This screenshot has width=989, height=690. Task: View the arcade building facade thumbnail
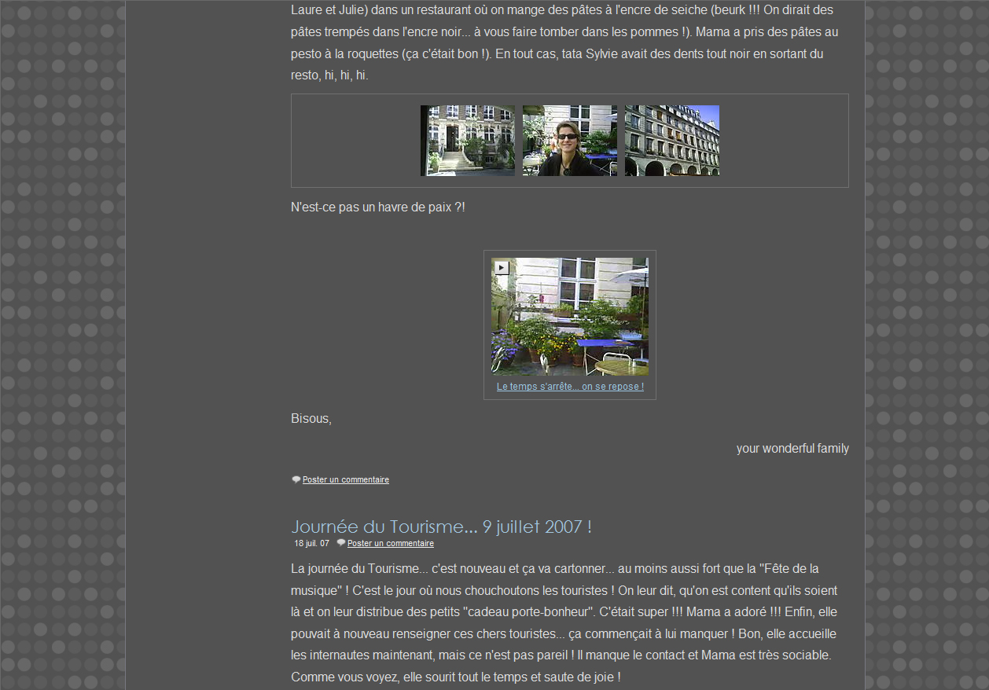click(x=671, y=141)
